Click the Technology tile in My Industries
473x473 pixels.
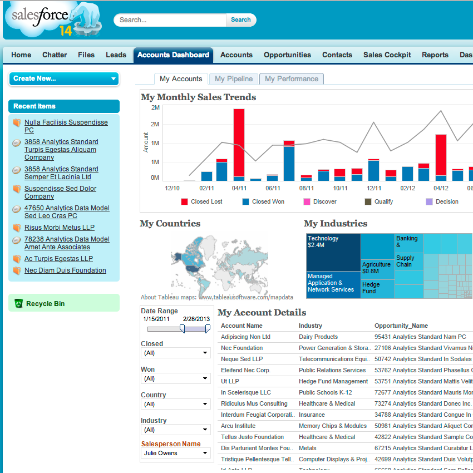click(x=333, y=252)
